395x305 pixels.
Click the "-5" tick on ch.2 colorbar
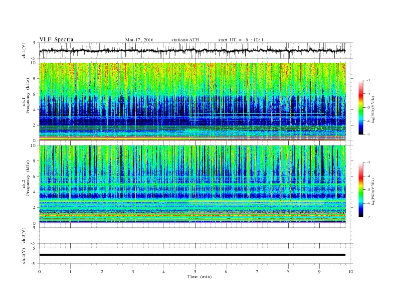[x=368, y=190]
